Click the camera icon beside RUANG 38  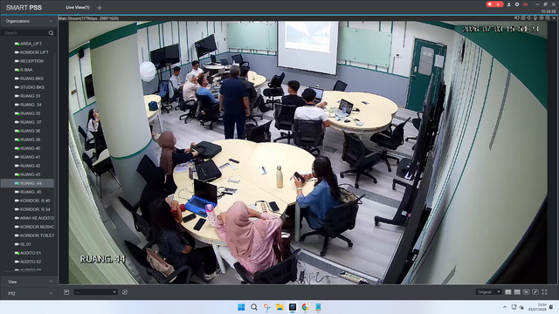pyautogui.click(x=17, y=131)
